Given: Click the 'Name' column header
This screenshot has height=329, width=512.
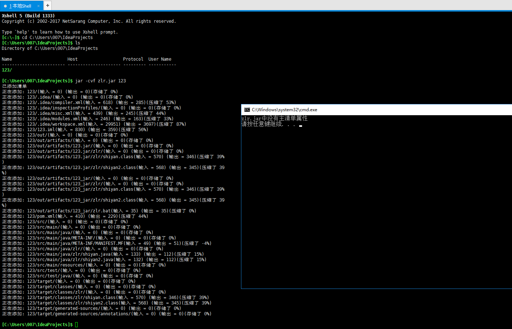Looking at the screenshot, I should point(7,59).
